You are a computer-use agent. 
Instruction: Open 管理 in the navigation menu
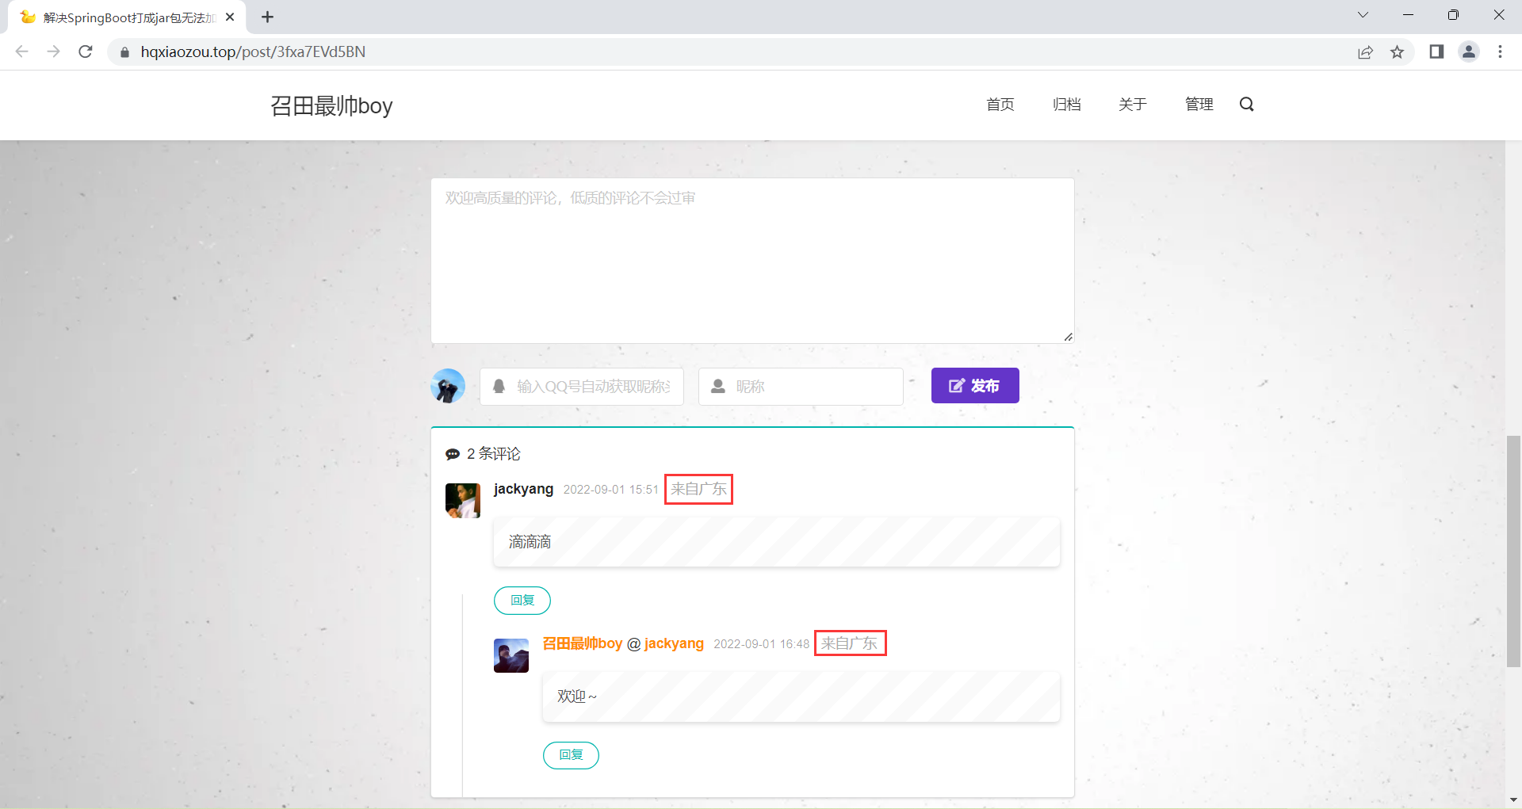click(x=1199, y=105)
